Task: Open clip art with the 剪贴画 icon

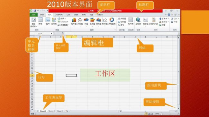Action: pos(54,21)
